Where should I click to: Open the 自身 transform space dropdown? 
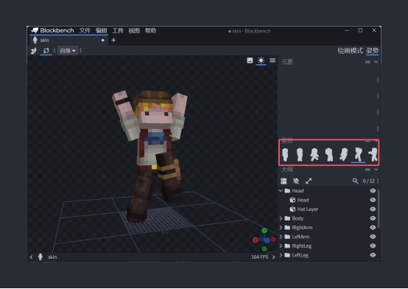tap(68, 51)
